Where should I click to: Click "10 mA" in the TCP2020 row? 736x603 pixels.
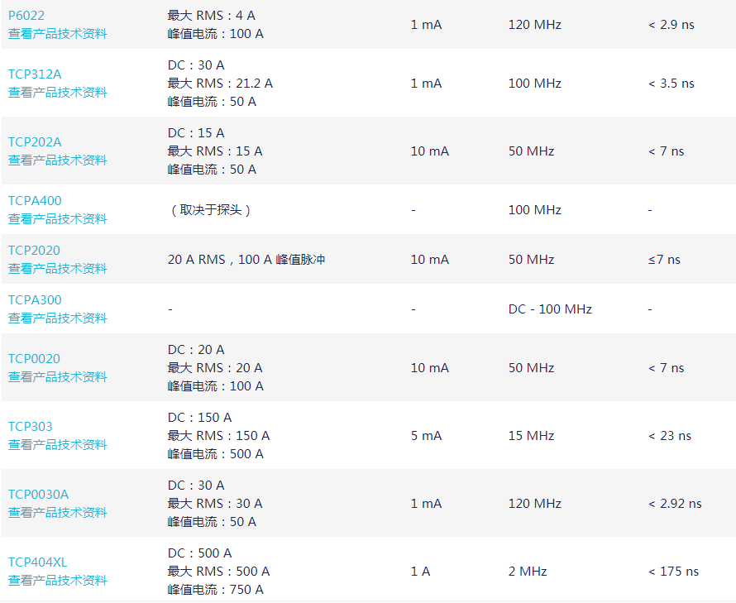pyautogui.click(x=430, y=259)
